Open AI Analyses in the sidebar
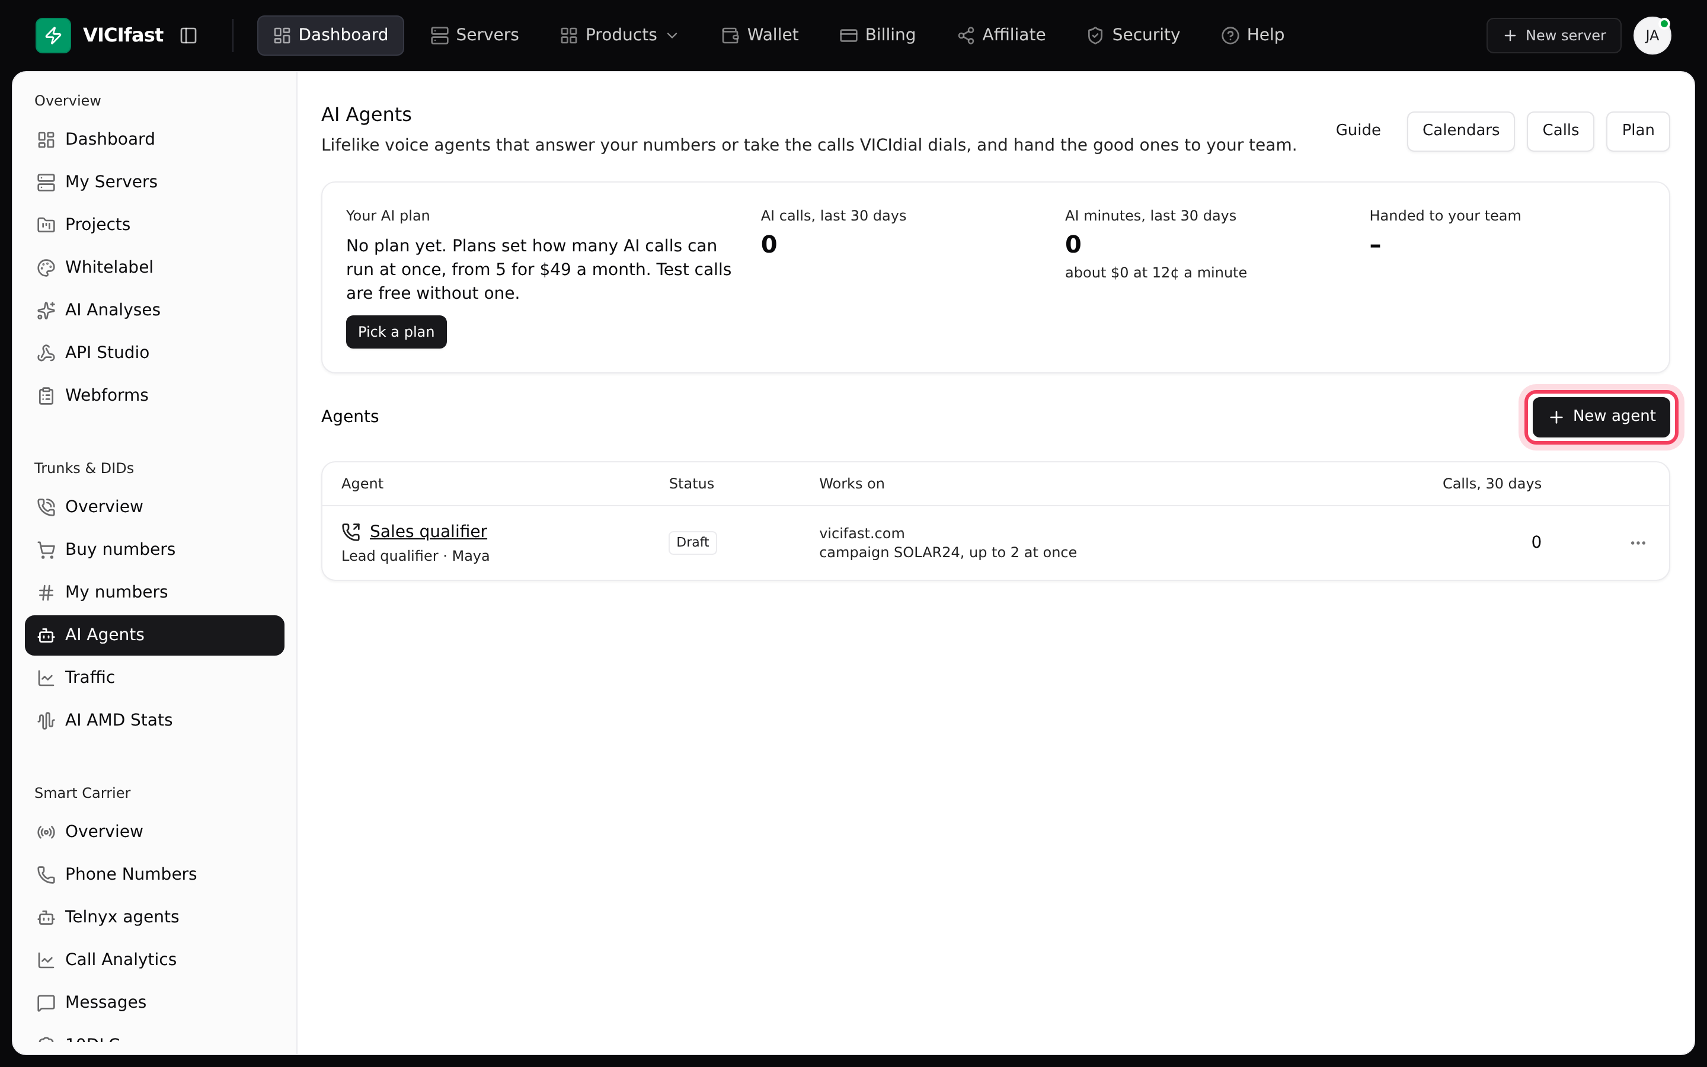 tap(155, 310)
